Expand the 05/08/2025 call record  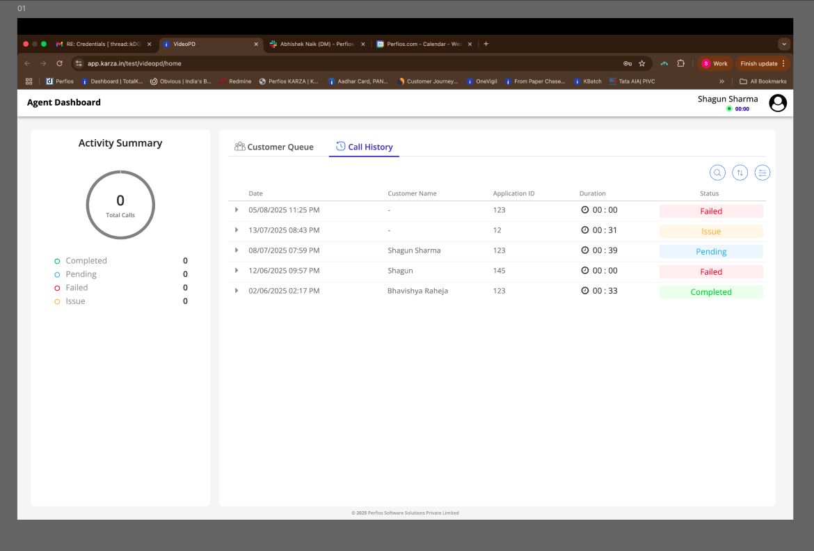point(236,210)
